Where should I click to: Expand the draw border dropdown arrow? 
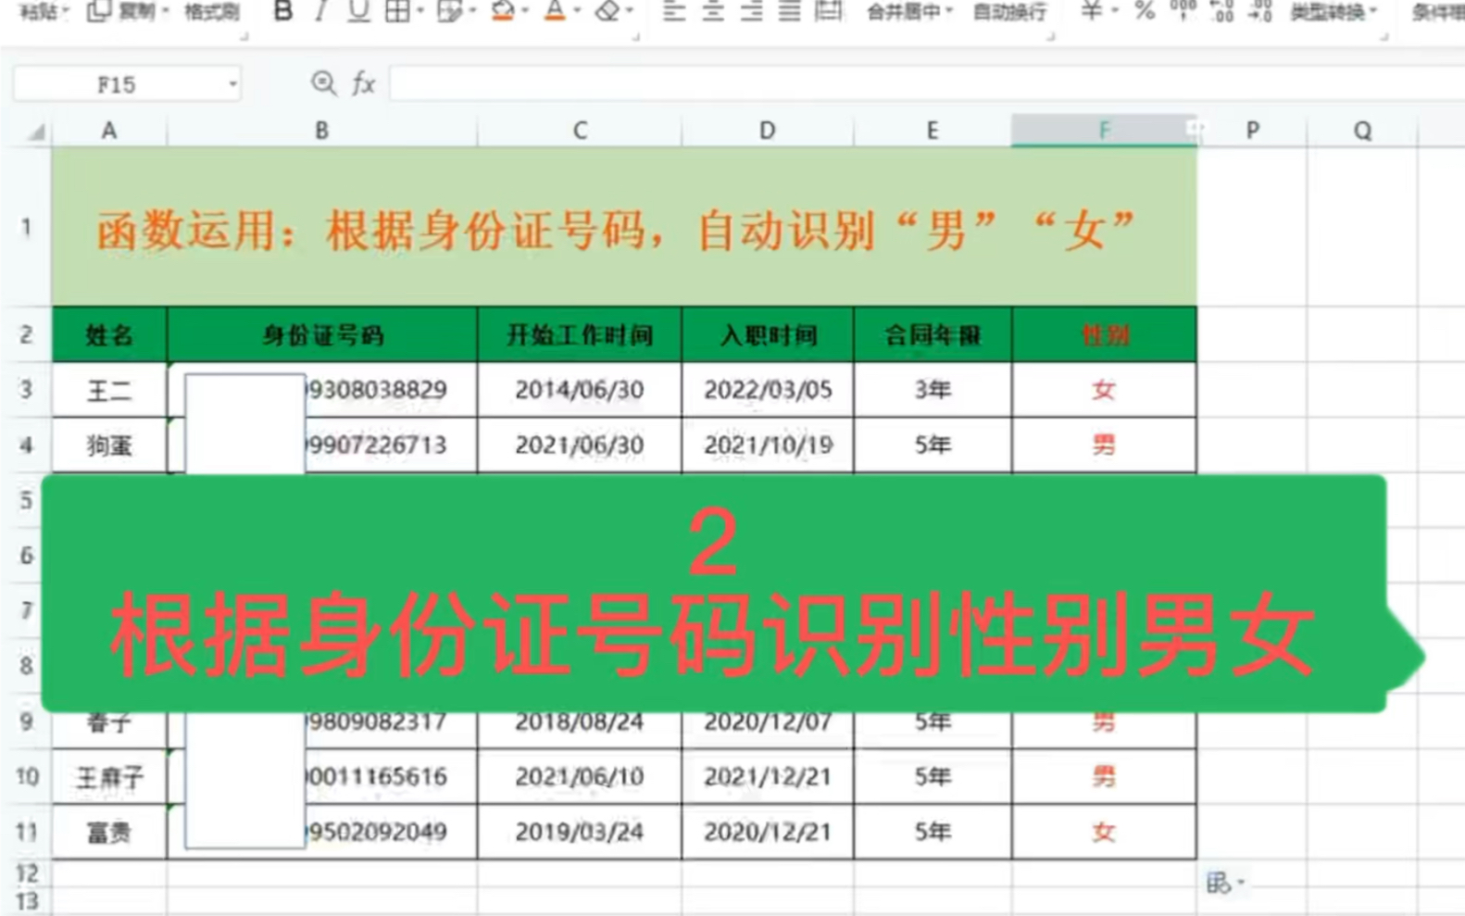(472, 11)
